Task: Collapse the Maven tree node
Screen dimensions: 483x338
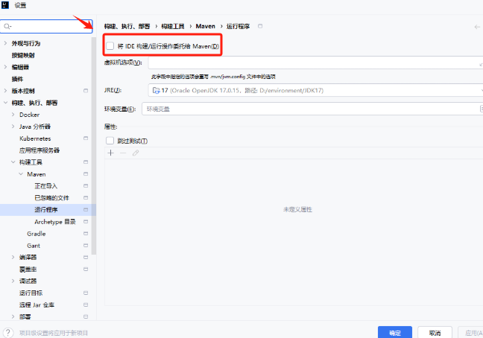Action: [x=21, y=174]
